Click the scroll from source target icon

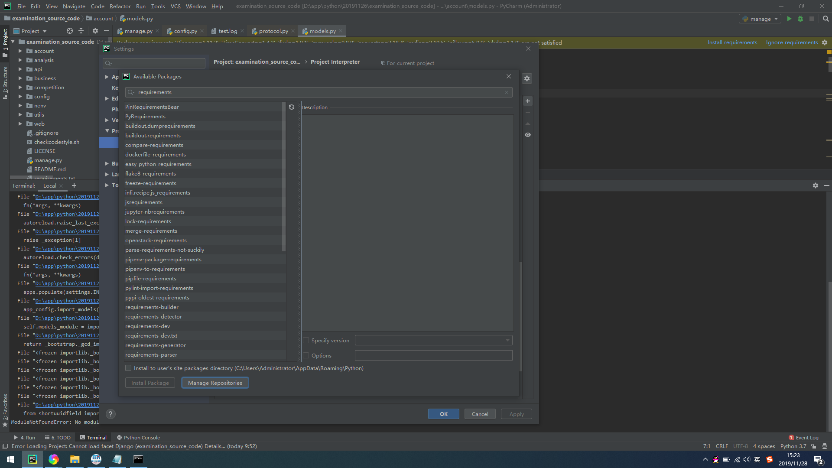pyautogui.click(x=70, y=31)
